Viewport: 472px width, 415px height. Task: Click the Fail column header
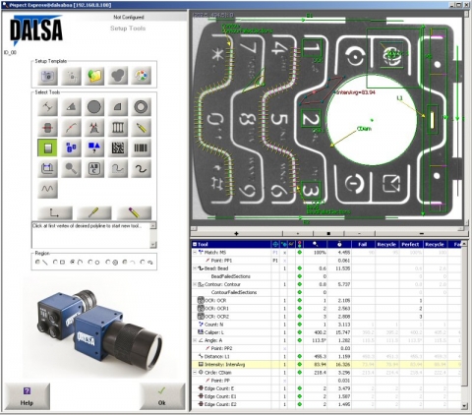[x=363, y=244]
